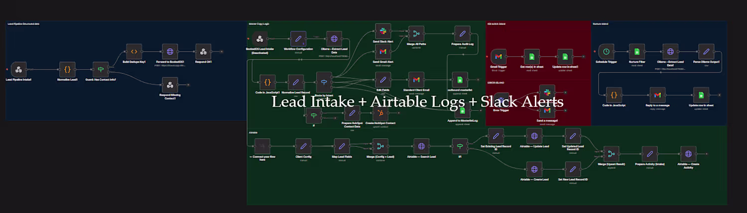Click the Lead Intake + Airtable Logs title

[417, 101]
